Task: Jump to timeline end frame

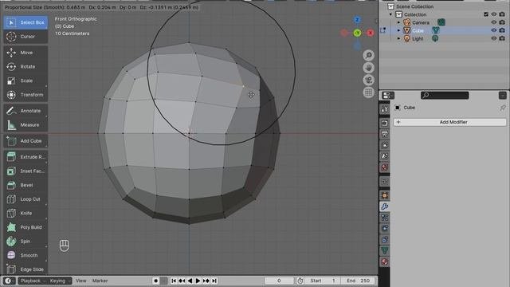Action: pyautogui.click(x=214, y=281)
